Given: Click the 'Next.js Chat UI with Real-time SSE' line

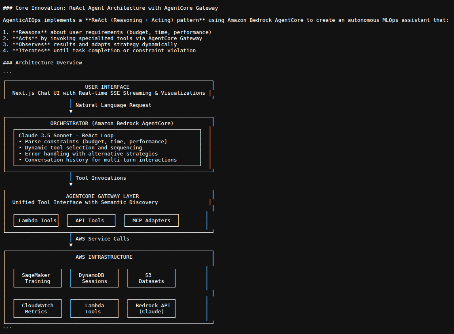Looking at the screenshot, I should click(109, 93).
